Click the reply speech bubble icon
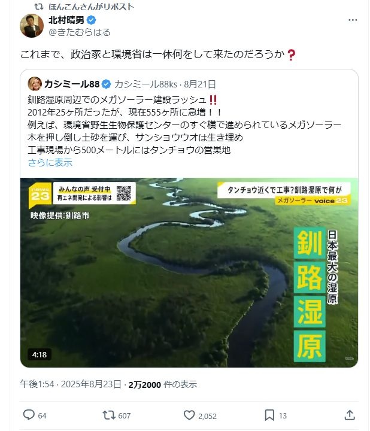Image resolution: width=370 pixels, height=431 pixels. [29, 415]
